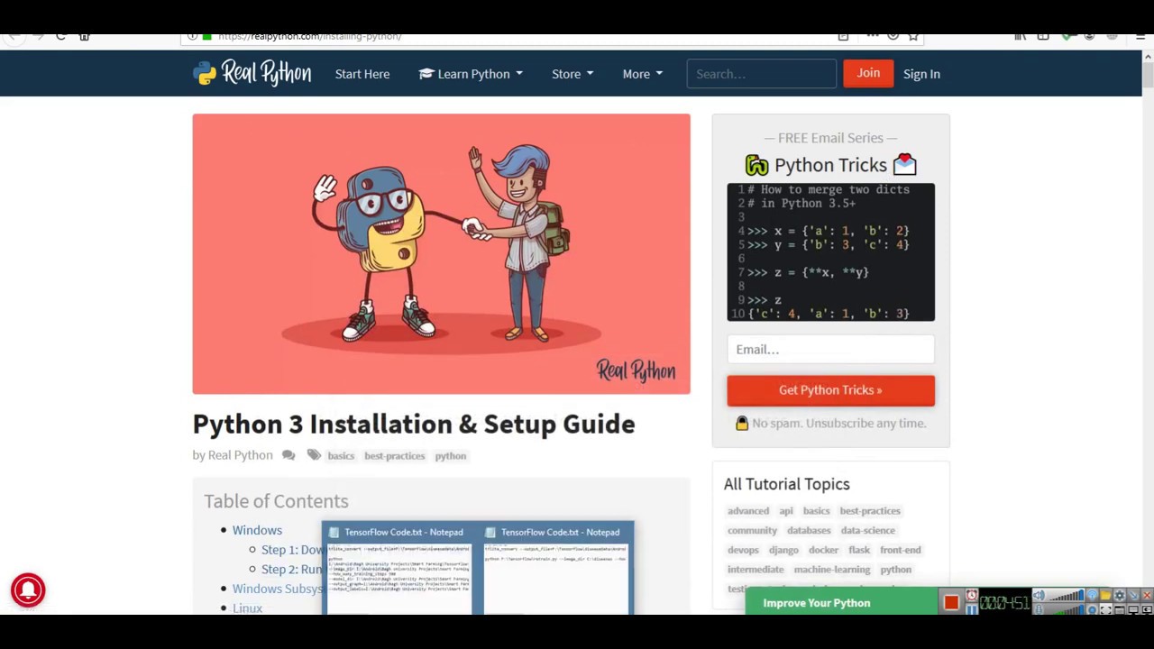The height and width of the screenshot is (649, 1154).
Task: Open the Linux table of contents link
Action: click(247, 608)
